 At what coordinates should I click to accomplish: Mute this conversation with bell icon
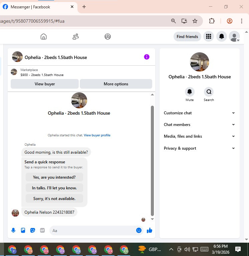pos(190,92)
